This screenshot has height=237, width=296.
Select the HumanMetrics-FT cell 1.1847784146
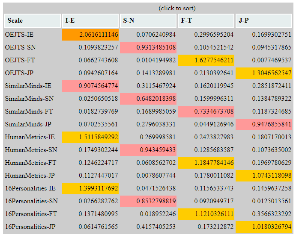coord(206,163)
